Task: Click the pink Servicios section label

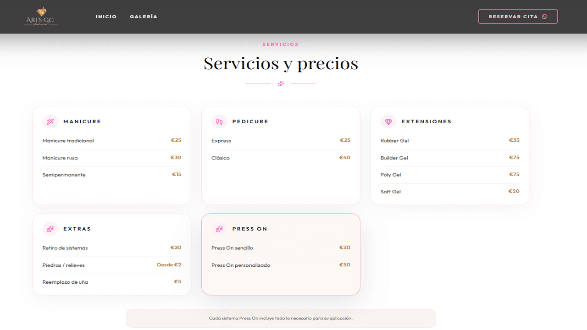Action: click(281, 44)
